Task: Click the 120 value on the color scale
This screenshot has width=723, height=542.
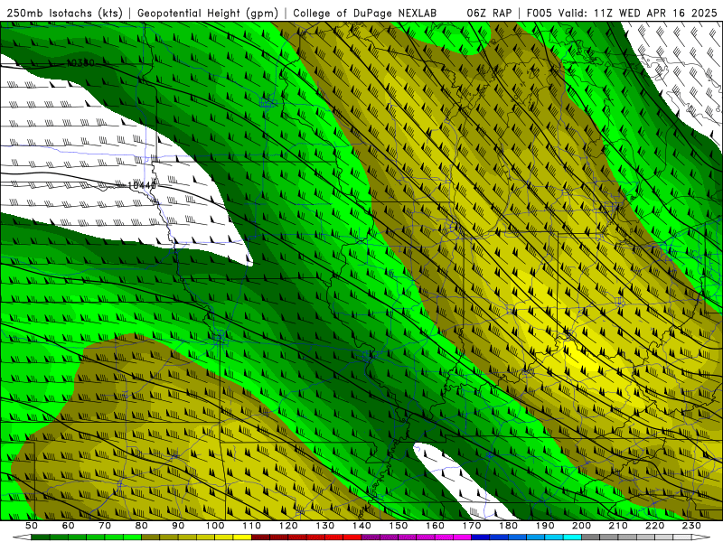Action: (x=288, y=526)
